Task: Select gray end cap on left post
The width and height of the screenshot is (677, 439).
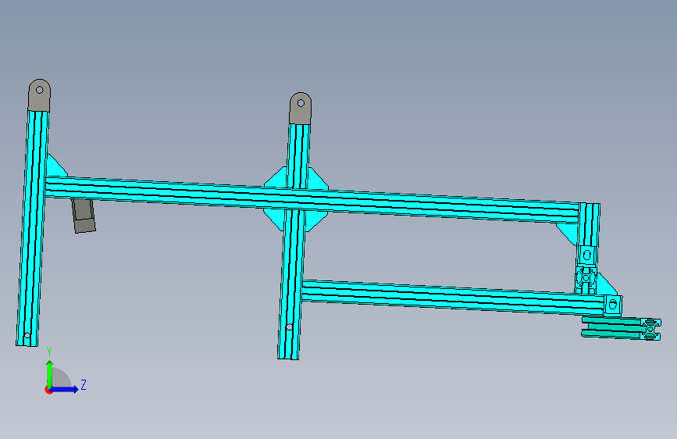Action: coord(39,95)
